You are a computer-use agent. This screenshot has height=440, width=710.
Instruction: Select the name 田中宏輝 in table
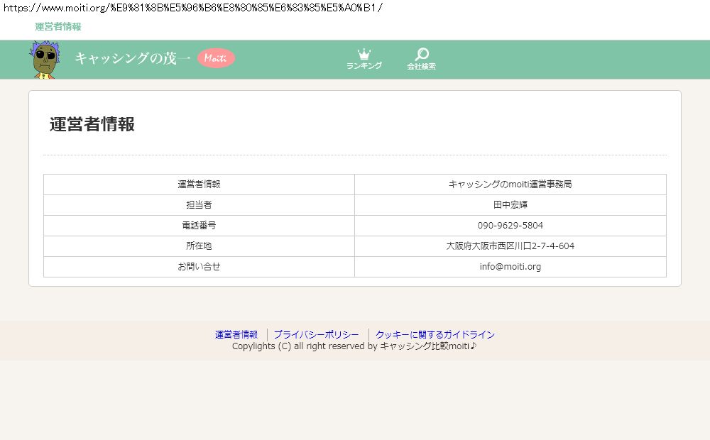pos(510,205)
